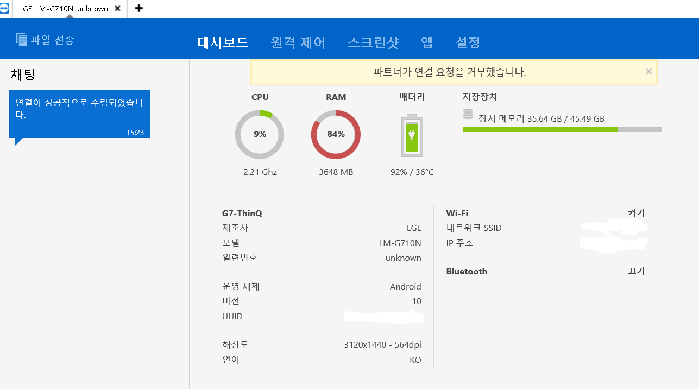
Task: Click the 버전 value 10
Action: pyautogui.click(x=417, y=301)
